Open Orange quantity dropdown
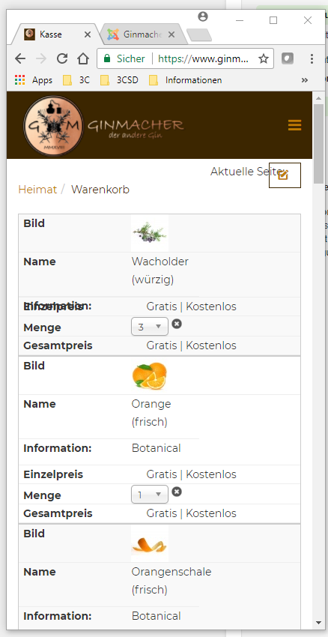 point(149,495)
